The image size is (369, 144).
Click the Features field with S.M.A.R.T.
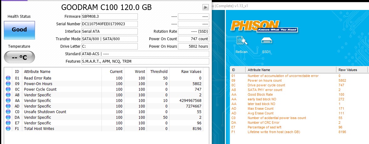point(145,61)
